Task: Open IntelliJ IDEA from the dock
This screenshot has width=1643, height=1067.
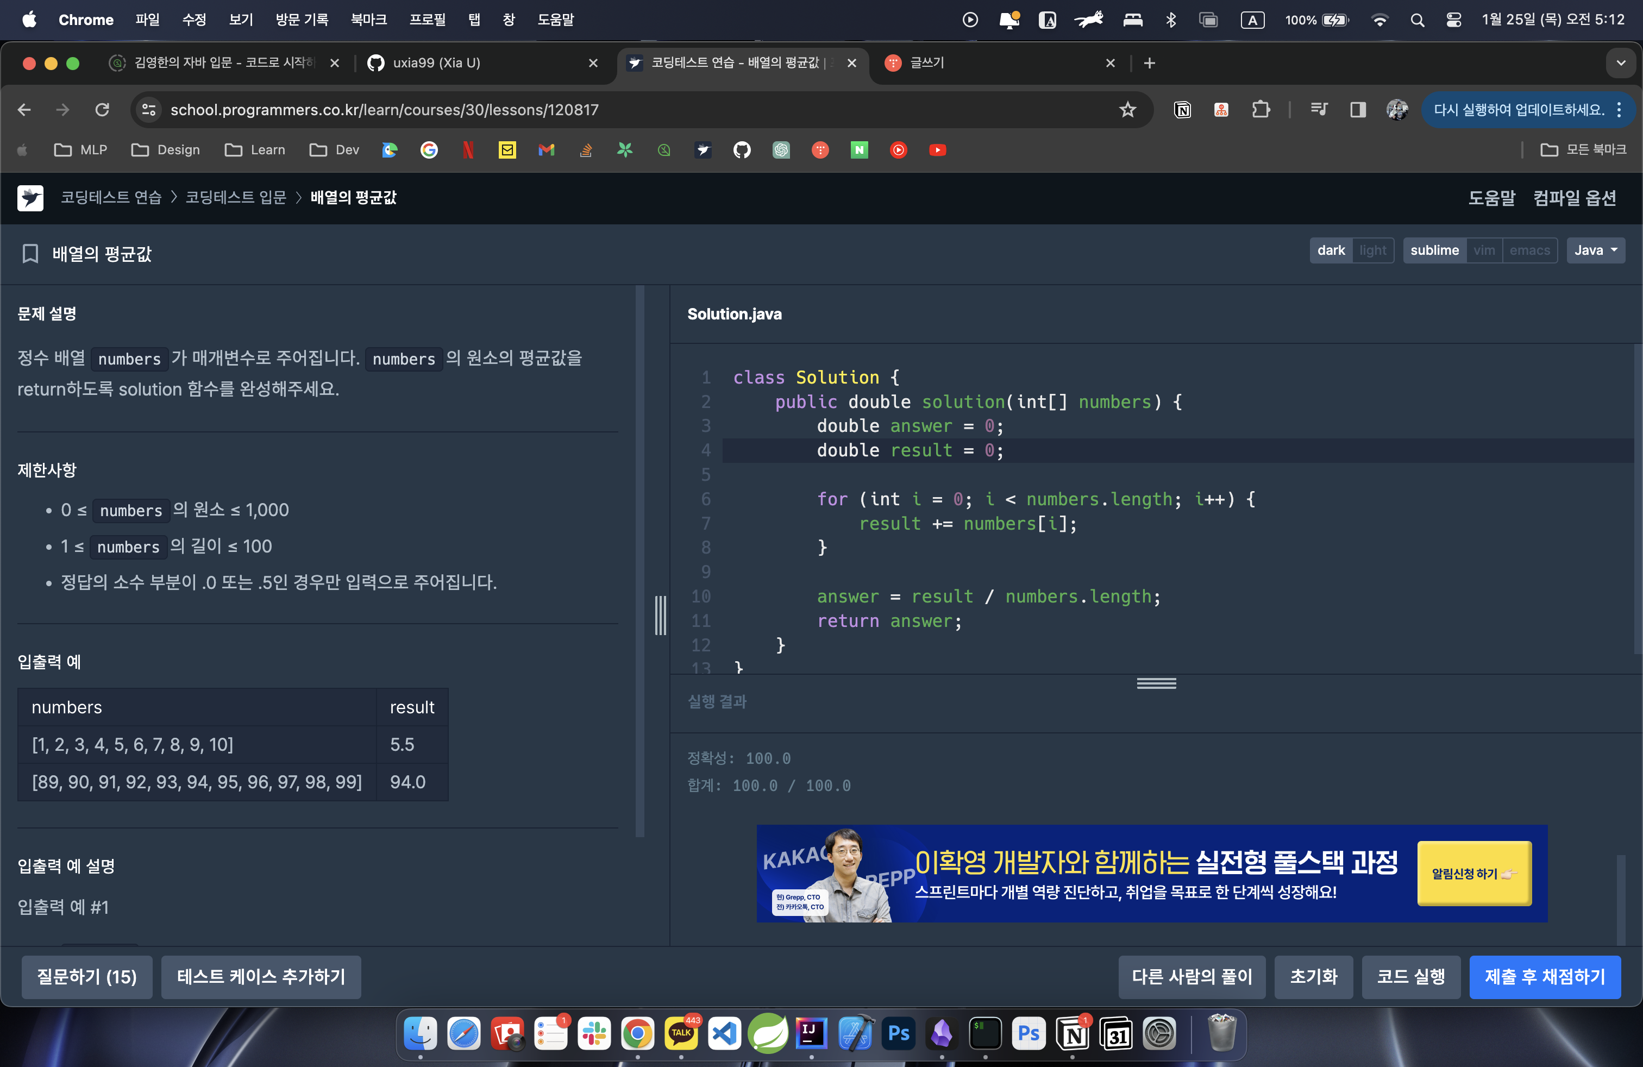Action: tap(811, 1033)
